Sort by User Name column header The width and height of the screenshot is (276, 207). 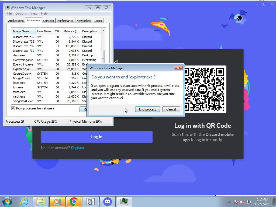(x=44, y=31)
